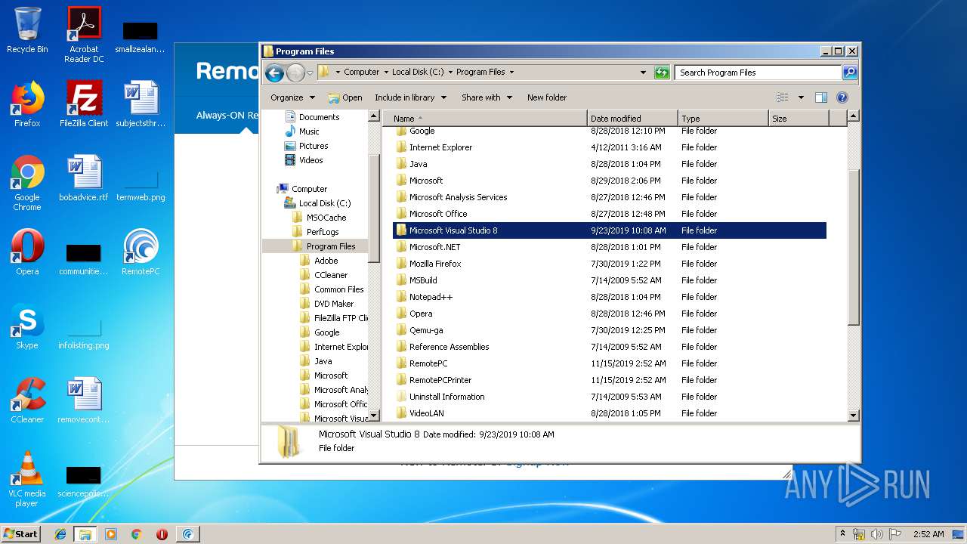The image size is (967, 544).
Task: Click volume speaker icon in system tray
Action: click(x=876, y=534)
